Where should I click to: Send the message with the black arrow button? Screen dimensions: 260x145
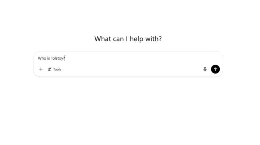215,69
